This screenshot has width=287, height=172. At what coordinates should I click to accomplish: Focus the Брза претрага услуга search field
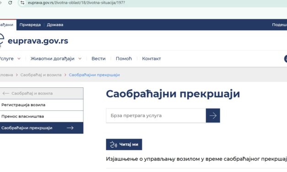click(156, 116)
